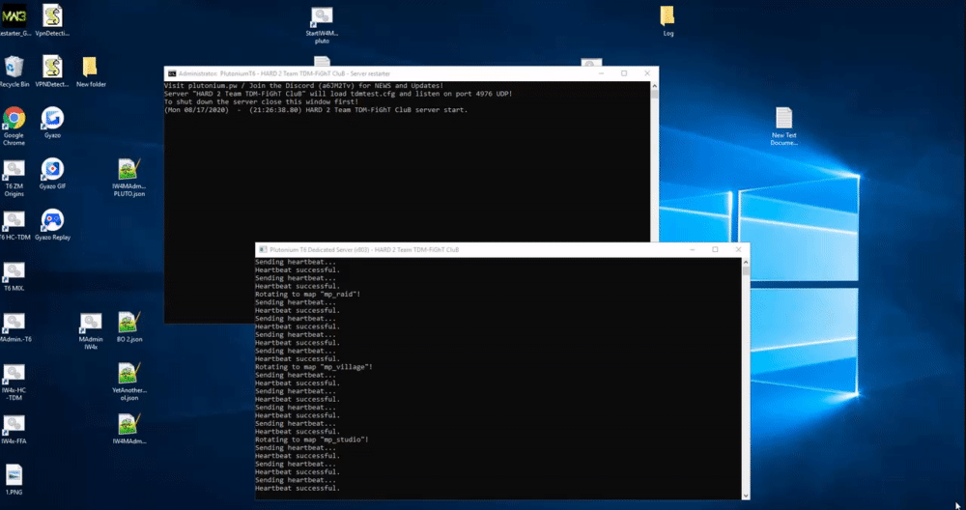Click 'Rotating to map "mp_village"!' console line
Image resolution: width=966 pixels, height=510 pixels.
[314, 367]
